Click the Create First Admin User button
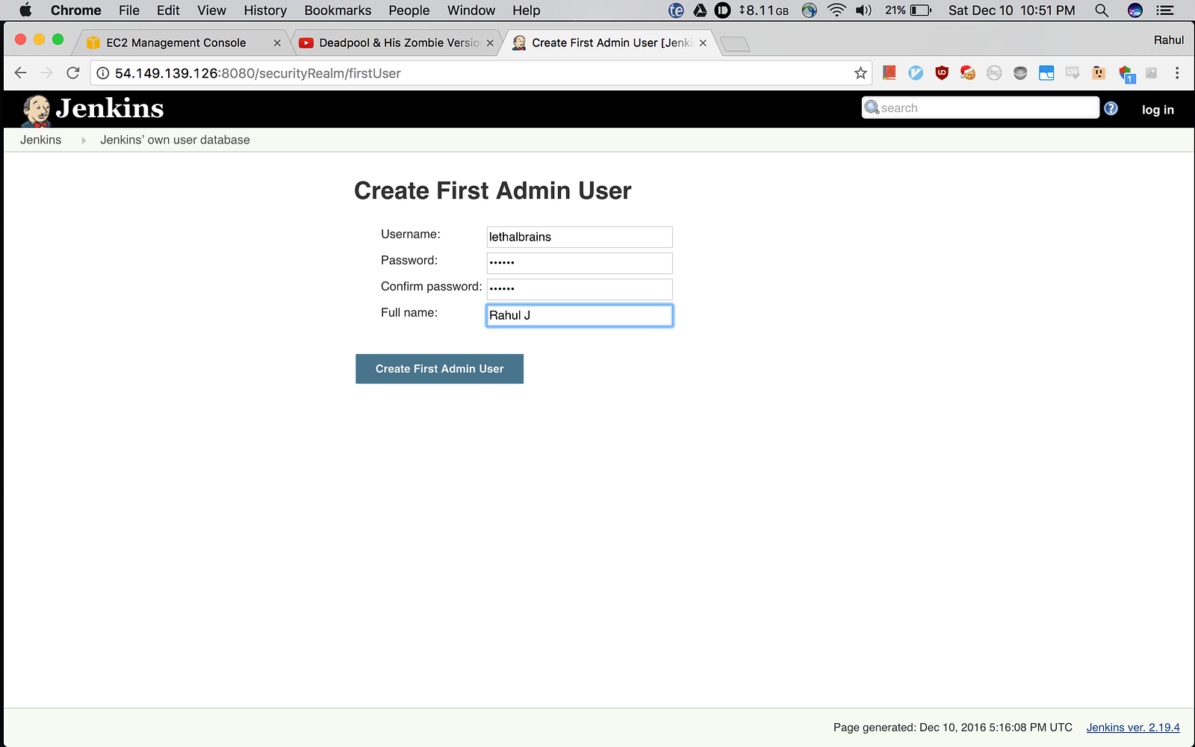The height and width of the screenshot is (747, 1195). point(439,369)
